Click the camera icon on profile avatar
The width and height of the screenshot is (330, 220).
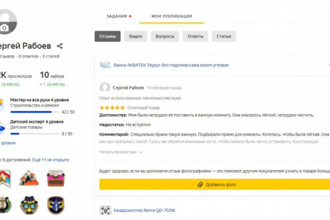(x=4, y=27)
